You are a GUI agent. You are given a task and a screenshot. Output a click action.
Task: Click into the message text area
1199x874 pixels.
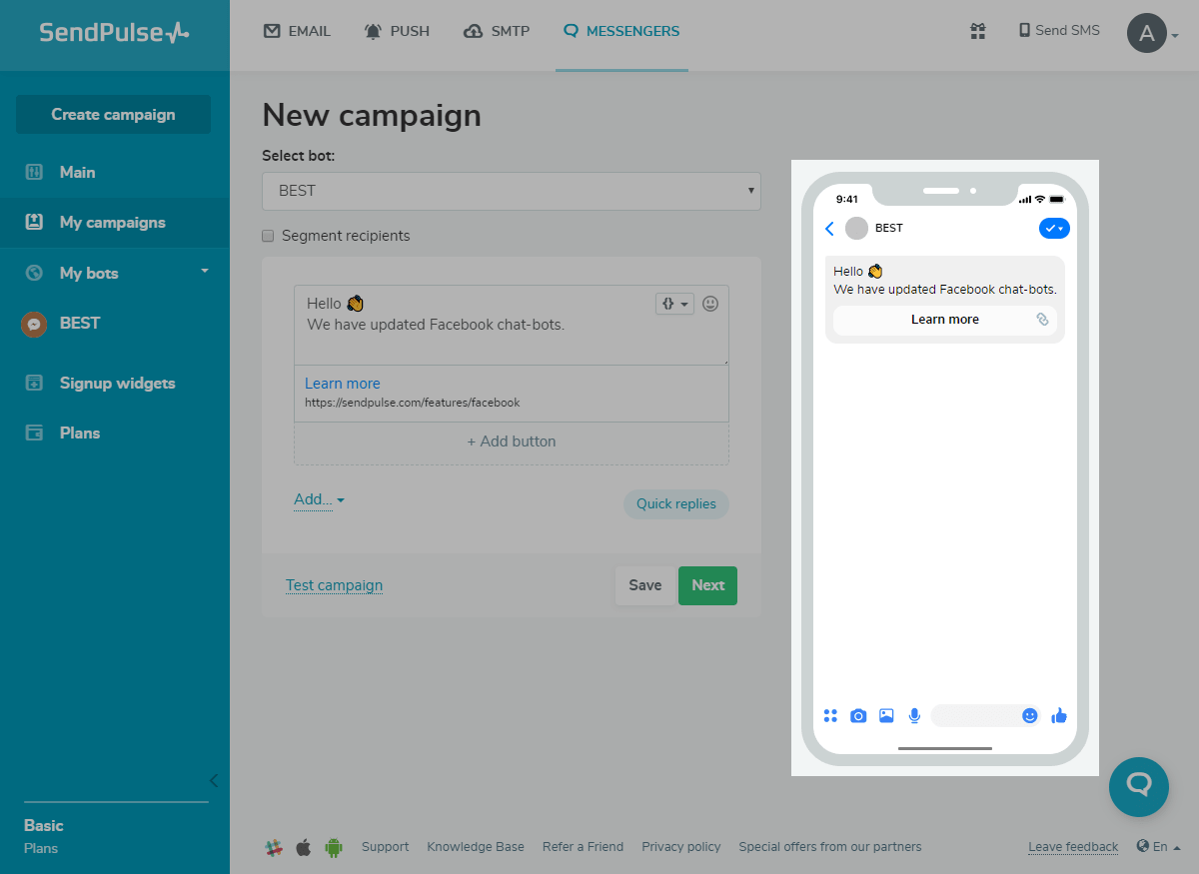coord(512,326)
